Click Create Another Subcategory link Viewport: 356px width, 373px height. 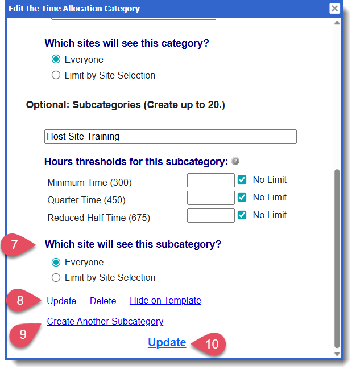pyautogui.click(x=105, y=322)
